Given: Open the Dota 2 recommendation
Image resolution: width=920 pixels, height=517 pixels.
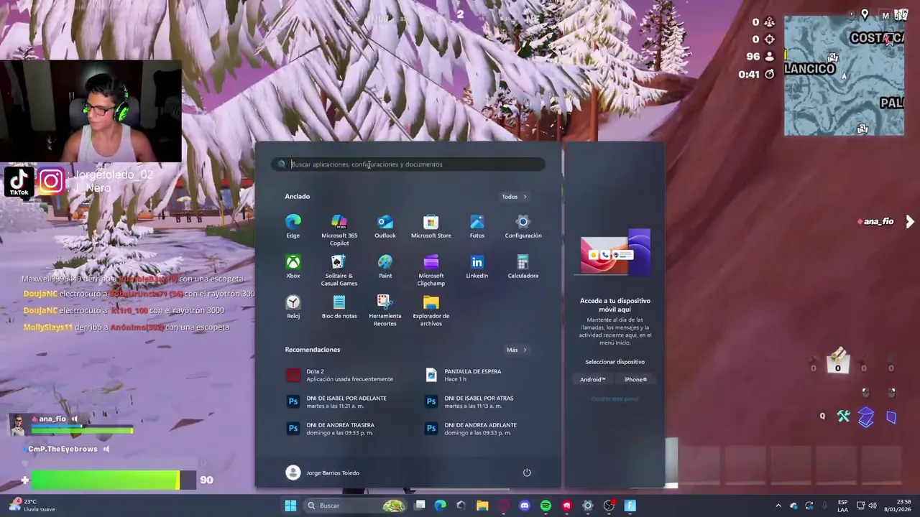Looking at the screenshot, I should (x=339, y=375).
